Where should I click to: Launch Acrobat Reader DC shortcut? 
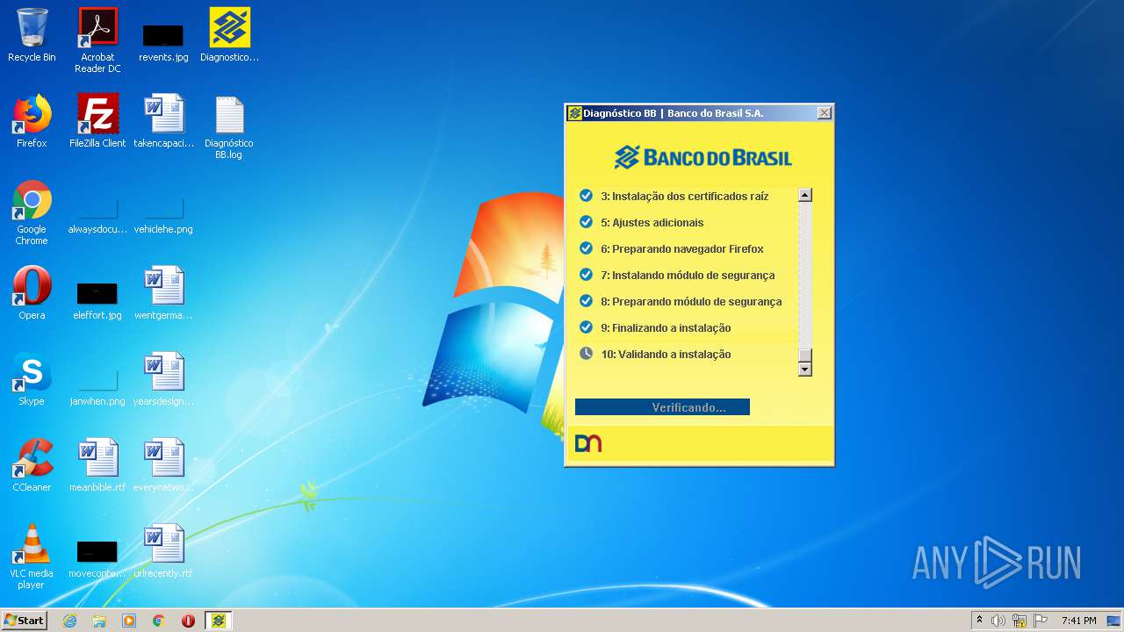coord(97,40)
